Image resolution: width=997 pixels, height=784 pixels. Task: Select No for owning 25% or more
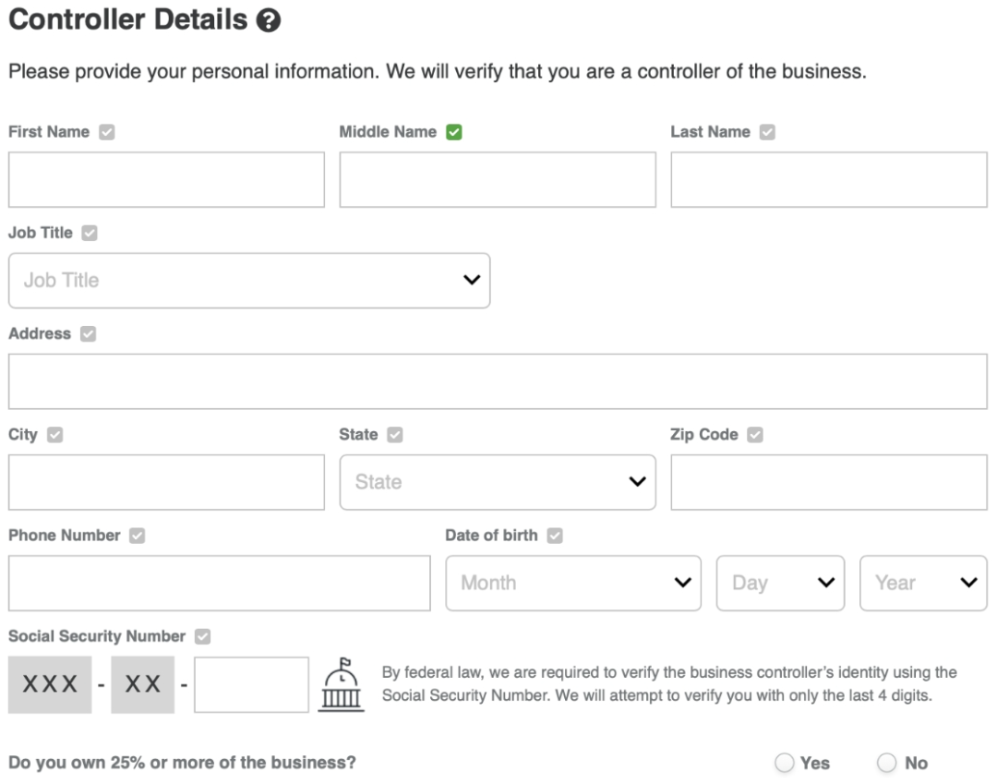click(888, 763)
